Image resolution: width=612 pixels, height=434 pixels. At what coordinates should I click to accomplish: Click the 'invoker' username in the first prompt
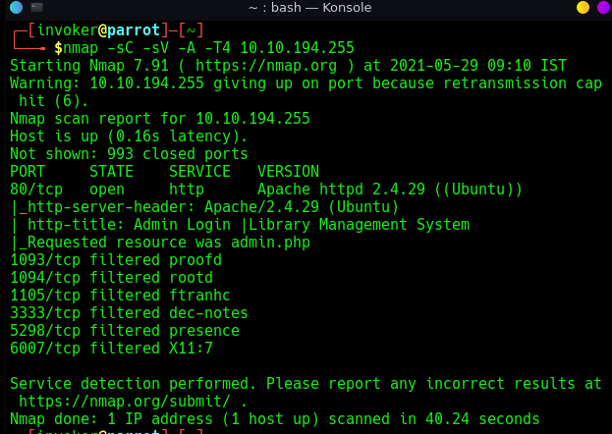pos(67,30)
